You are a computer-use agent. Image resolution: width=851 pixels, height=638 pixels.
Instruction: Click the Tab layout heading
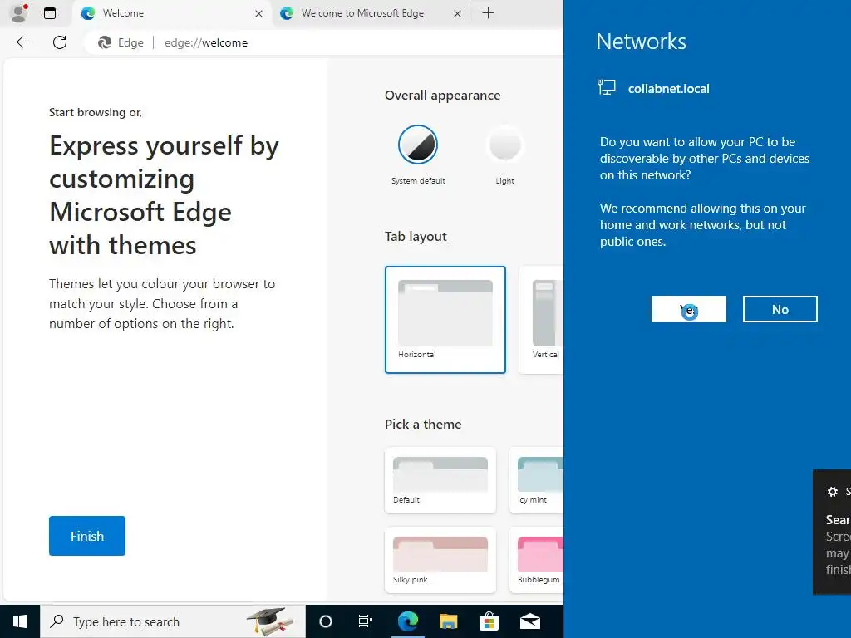(416, 237)
